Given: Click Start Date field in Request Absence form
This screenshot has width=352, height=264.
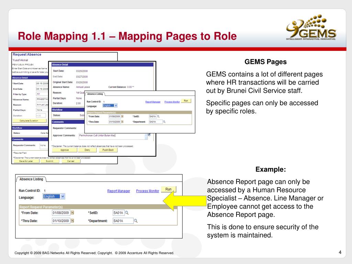Looking at the screenshot, I should point(42,84).
